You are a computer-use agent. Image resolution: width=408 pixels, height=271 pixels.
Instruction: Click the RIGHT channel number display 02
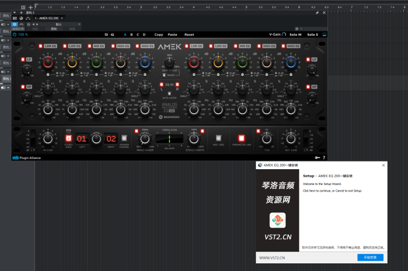[111, 139]
